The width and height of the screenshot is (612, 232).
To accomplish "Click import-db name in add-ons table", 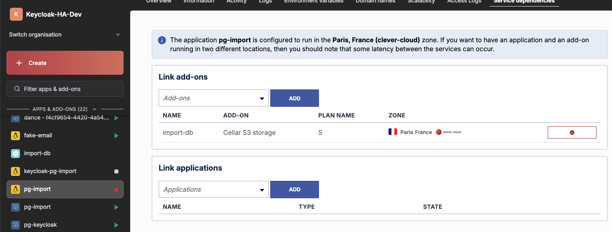I will [x=178, y=132].
